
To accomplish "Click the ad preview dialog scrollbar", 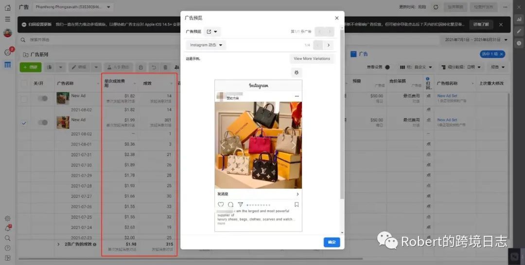I will click(342, 114).
